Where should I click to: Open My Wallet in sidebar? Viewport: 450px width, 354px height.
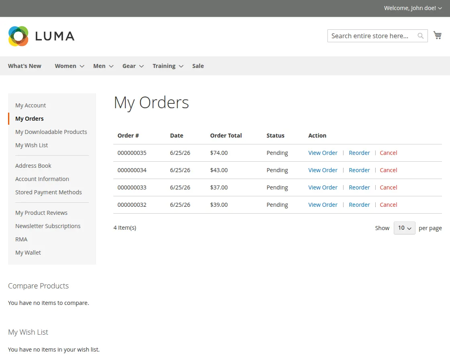28,253
